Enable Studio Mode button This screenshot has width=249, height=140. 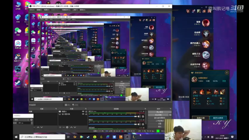click(160, 121)
